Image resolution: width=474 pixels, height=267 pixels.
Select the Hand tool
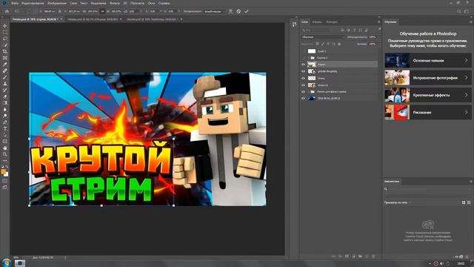(x=5, y=148)
